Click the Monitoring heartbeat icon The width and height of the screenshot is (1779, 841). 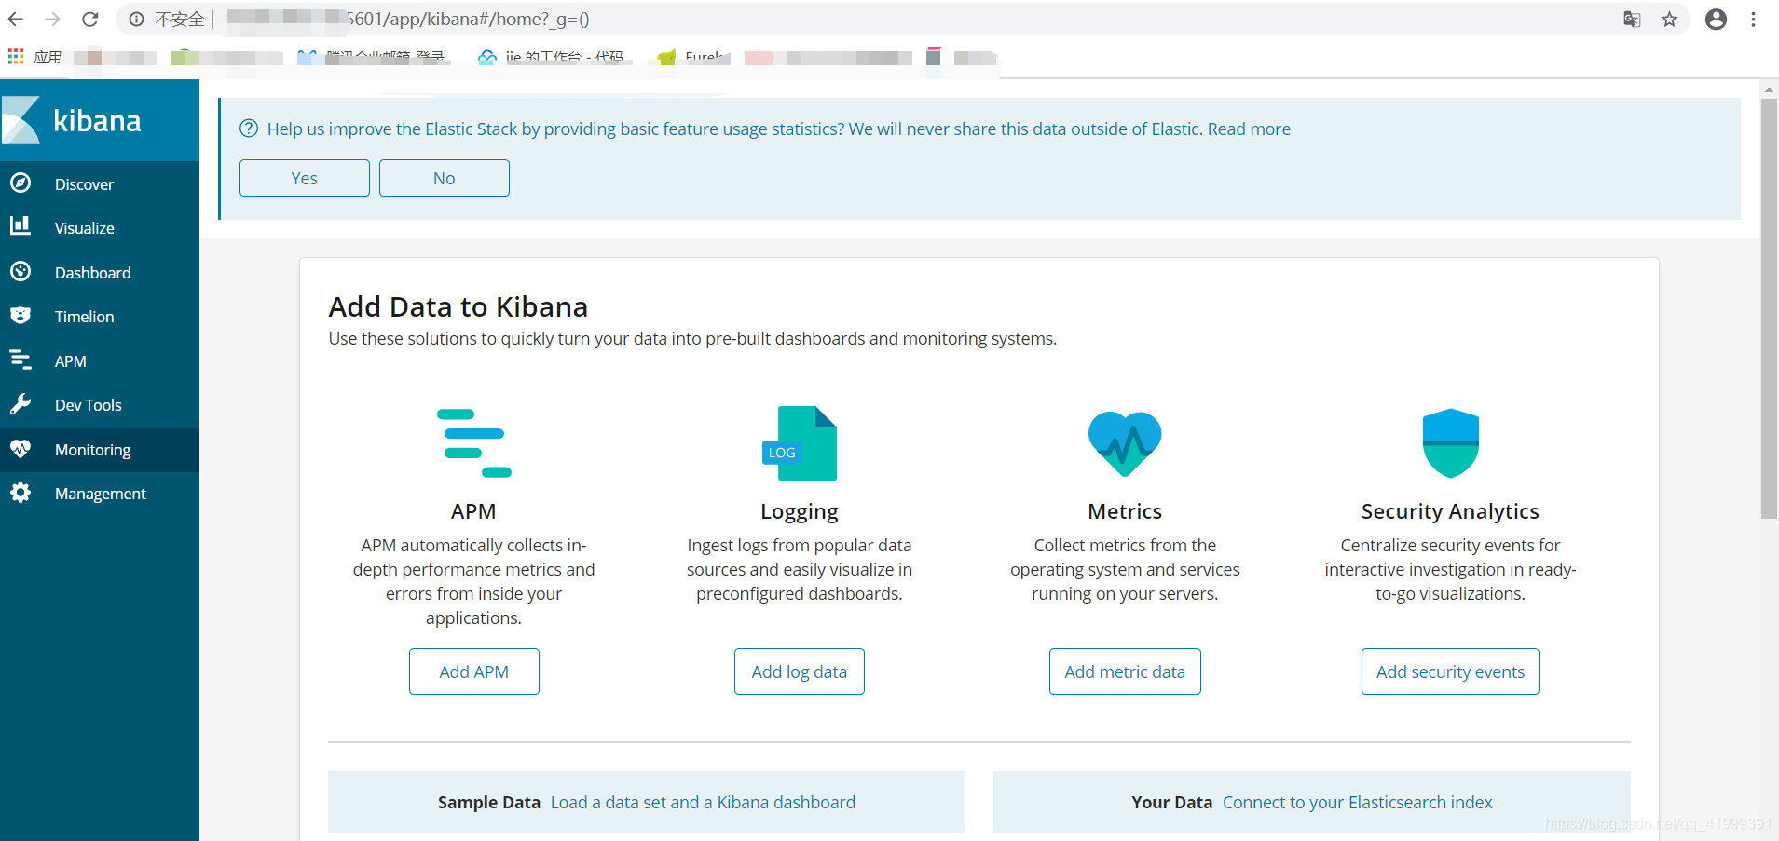tap(21, 449)
